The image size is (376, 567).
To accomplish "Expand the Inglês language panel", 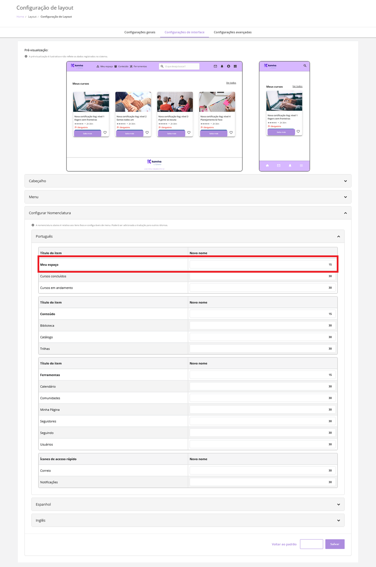I will (x=338, y=520).
